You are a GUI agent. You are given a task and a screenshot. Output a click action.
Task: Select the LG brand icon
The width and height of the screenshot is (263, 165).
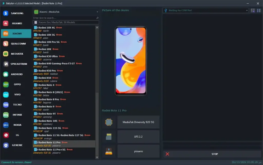[x=6, y=135]
